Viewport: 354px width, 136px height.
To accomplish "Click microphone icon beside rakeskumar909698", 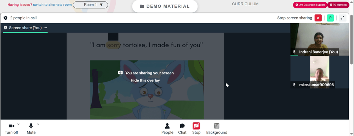I will tap(294, 85).
